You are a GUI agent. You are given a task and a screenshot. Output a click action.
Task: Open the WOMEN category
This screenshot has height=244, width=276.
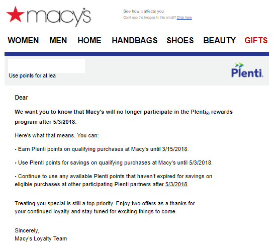click(x=23, y=40)
